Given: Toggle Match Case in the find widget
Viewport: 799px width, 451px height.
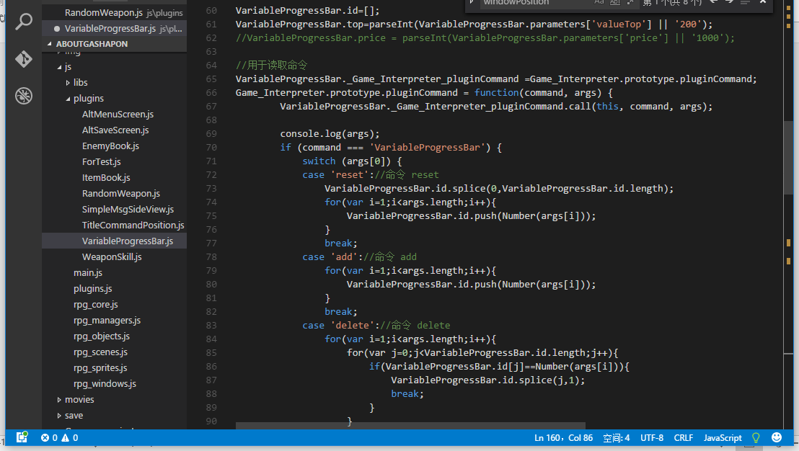Looking at the screenshot, I should pyautogui.click(x=599, y=2).
